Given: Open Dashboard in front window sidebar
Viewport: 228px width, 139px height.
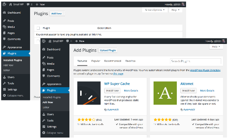Looking at the screenshot, I should click(52, 49).
